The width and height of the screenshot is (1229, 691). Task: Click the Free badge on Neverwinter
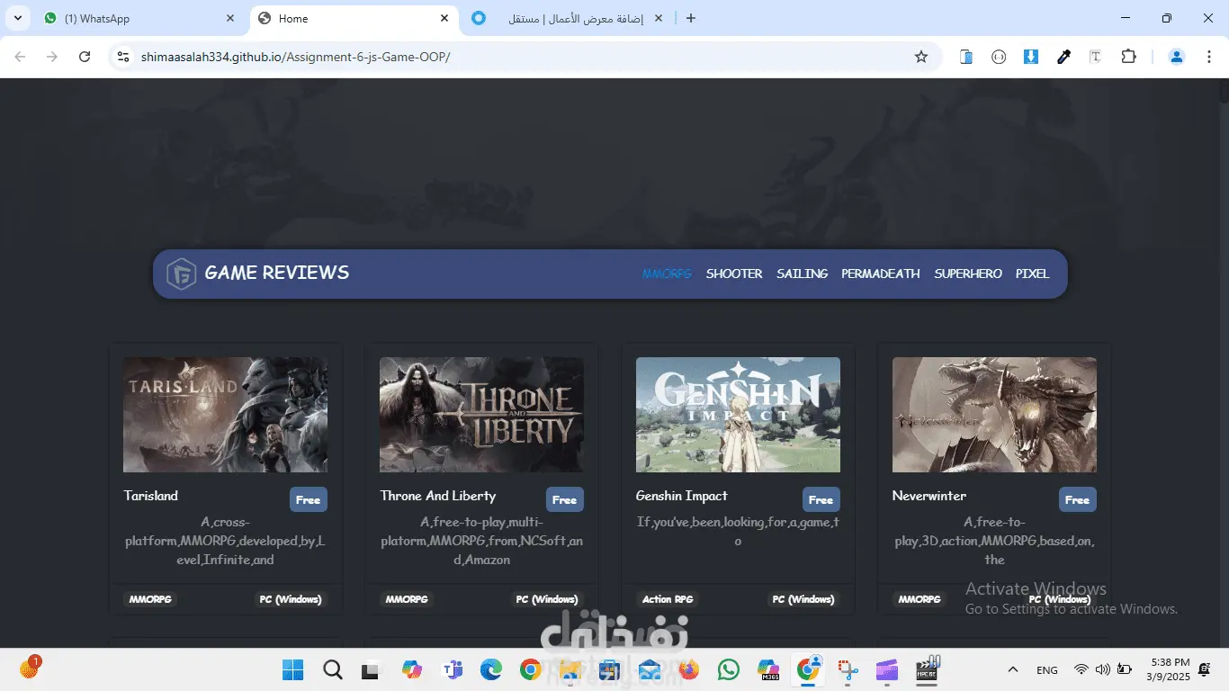[1078, 499]
